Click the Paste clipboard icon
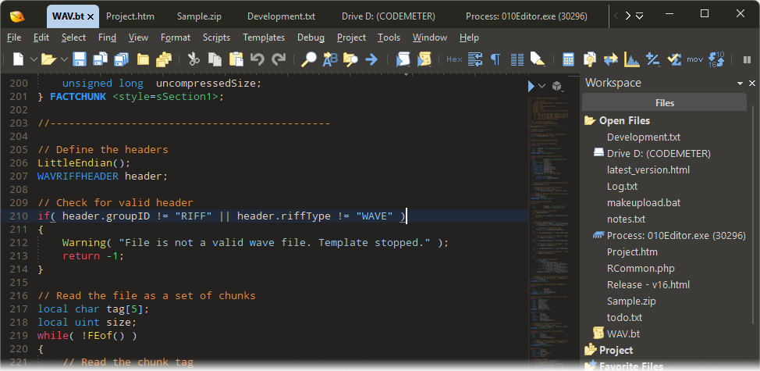 [x=236, y=59]
